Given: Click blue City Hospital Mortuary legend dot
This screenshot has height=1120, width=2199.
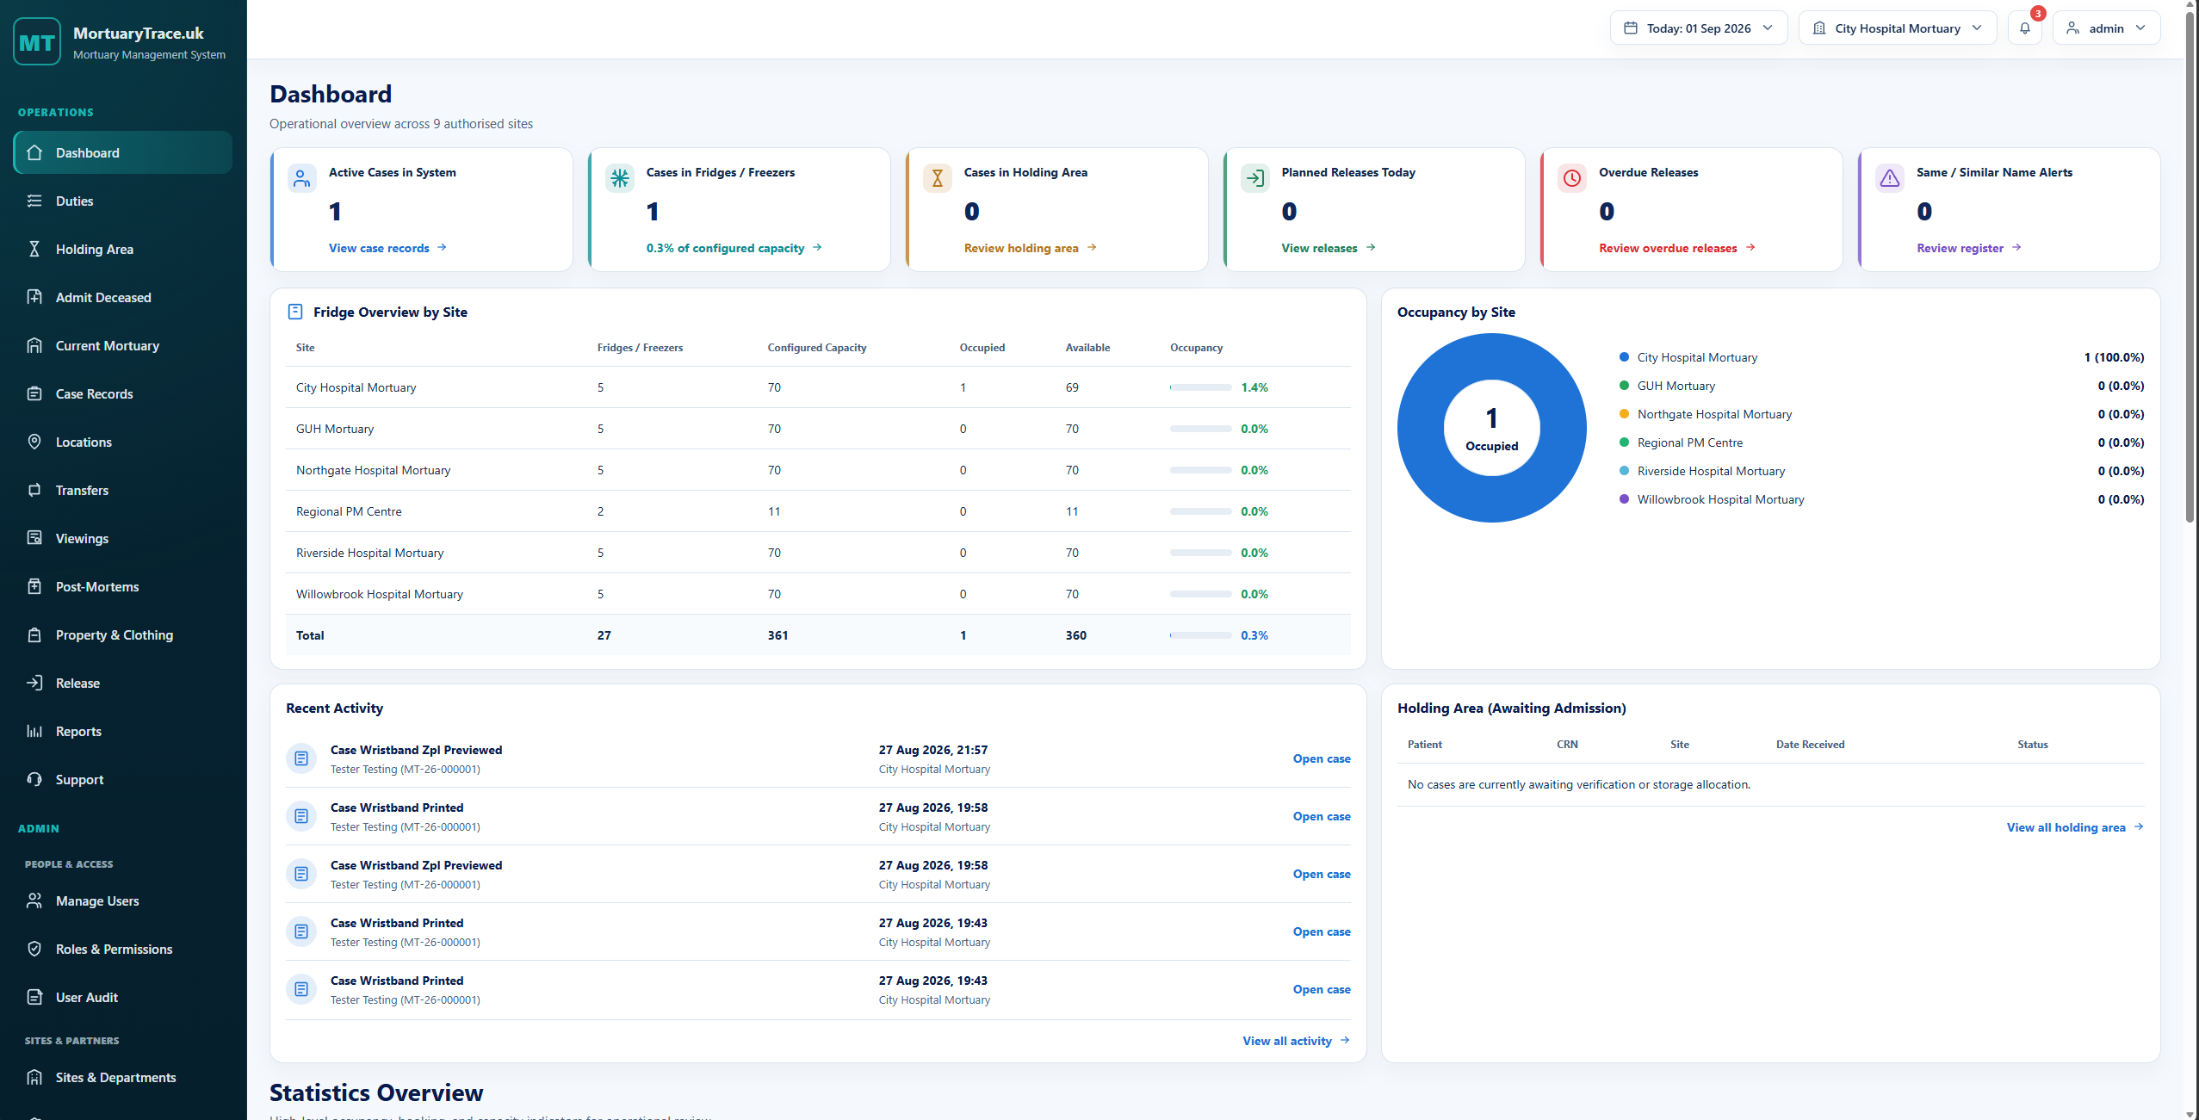Looking at the screenshot, I should 1624,356.
